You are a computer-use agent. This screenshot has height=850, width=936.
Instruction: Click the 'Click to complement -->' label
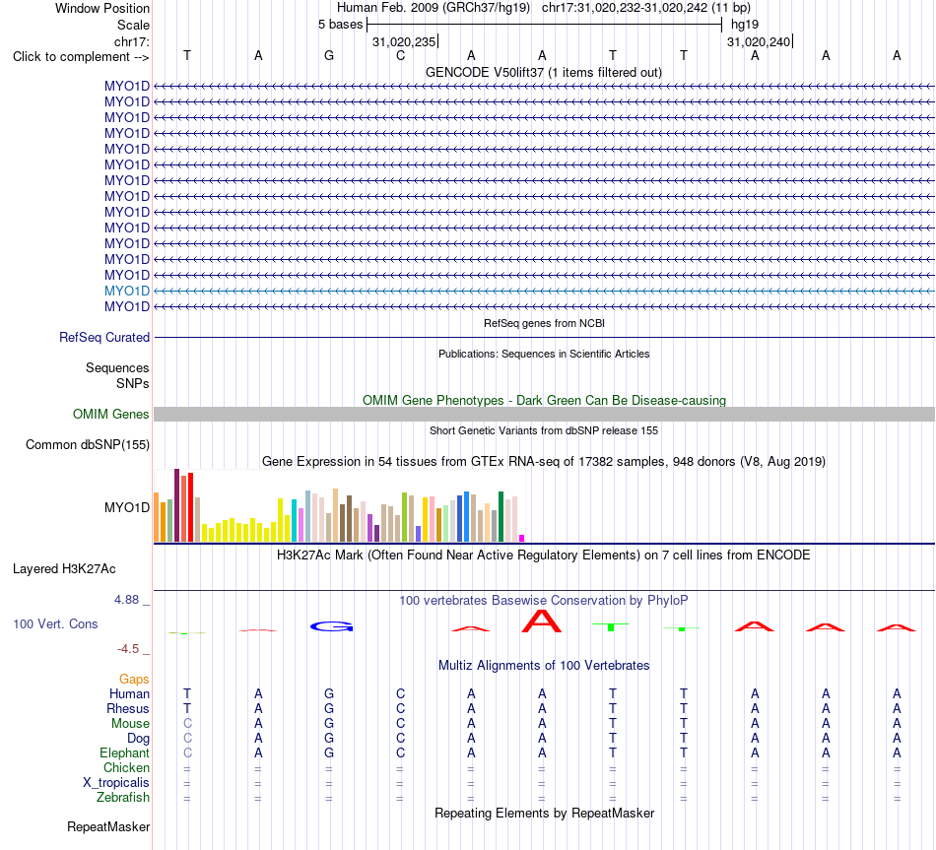click(81, 57)
